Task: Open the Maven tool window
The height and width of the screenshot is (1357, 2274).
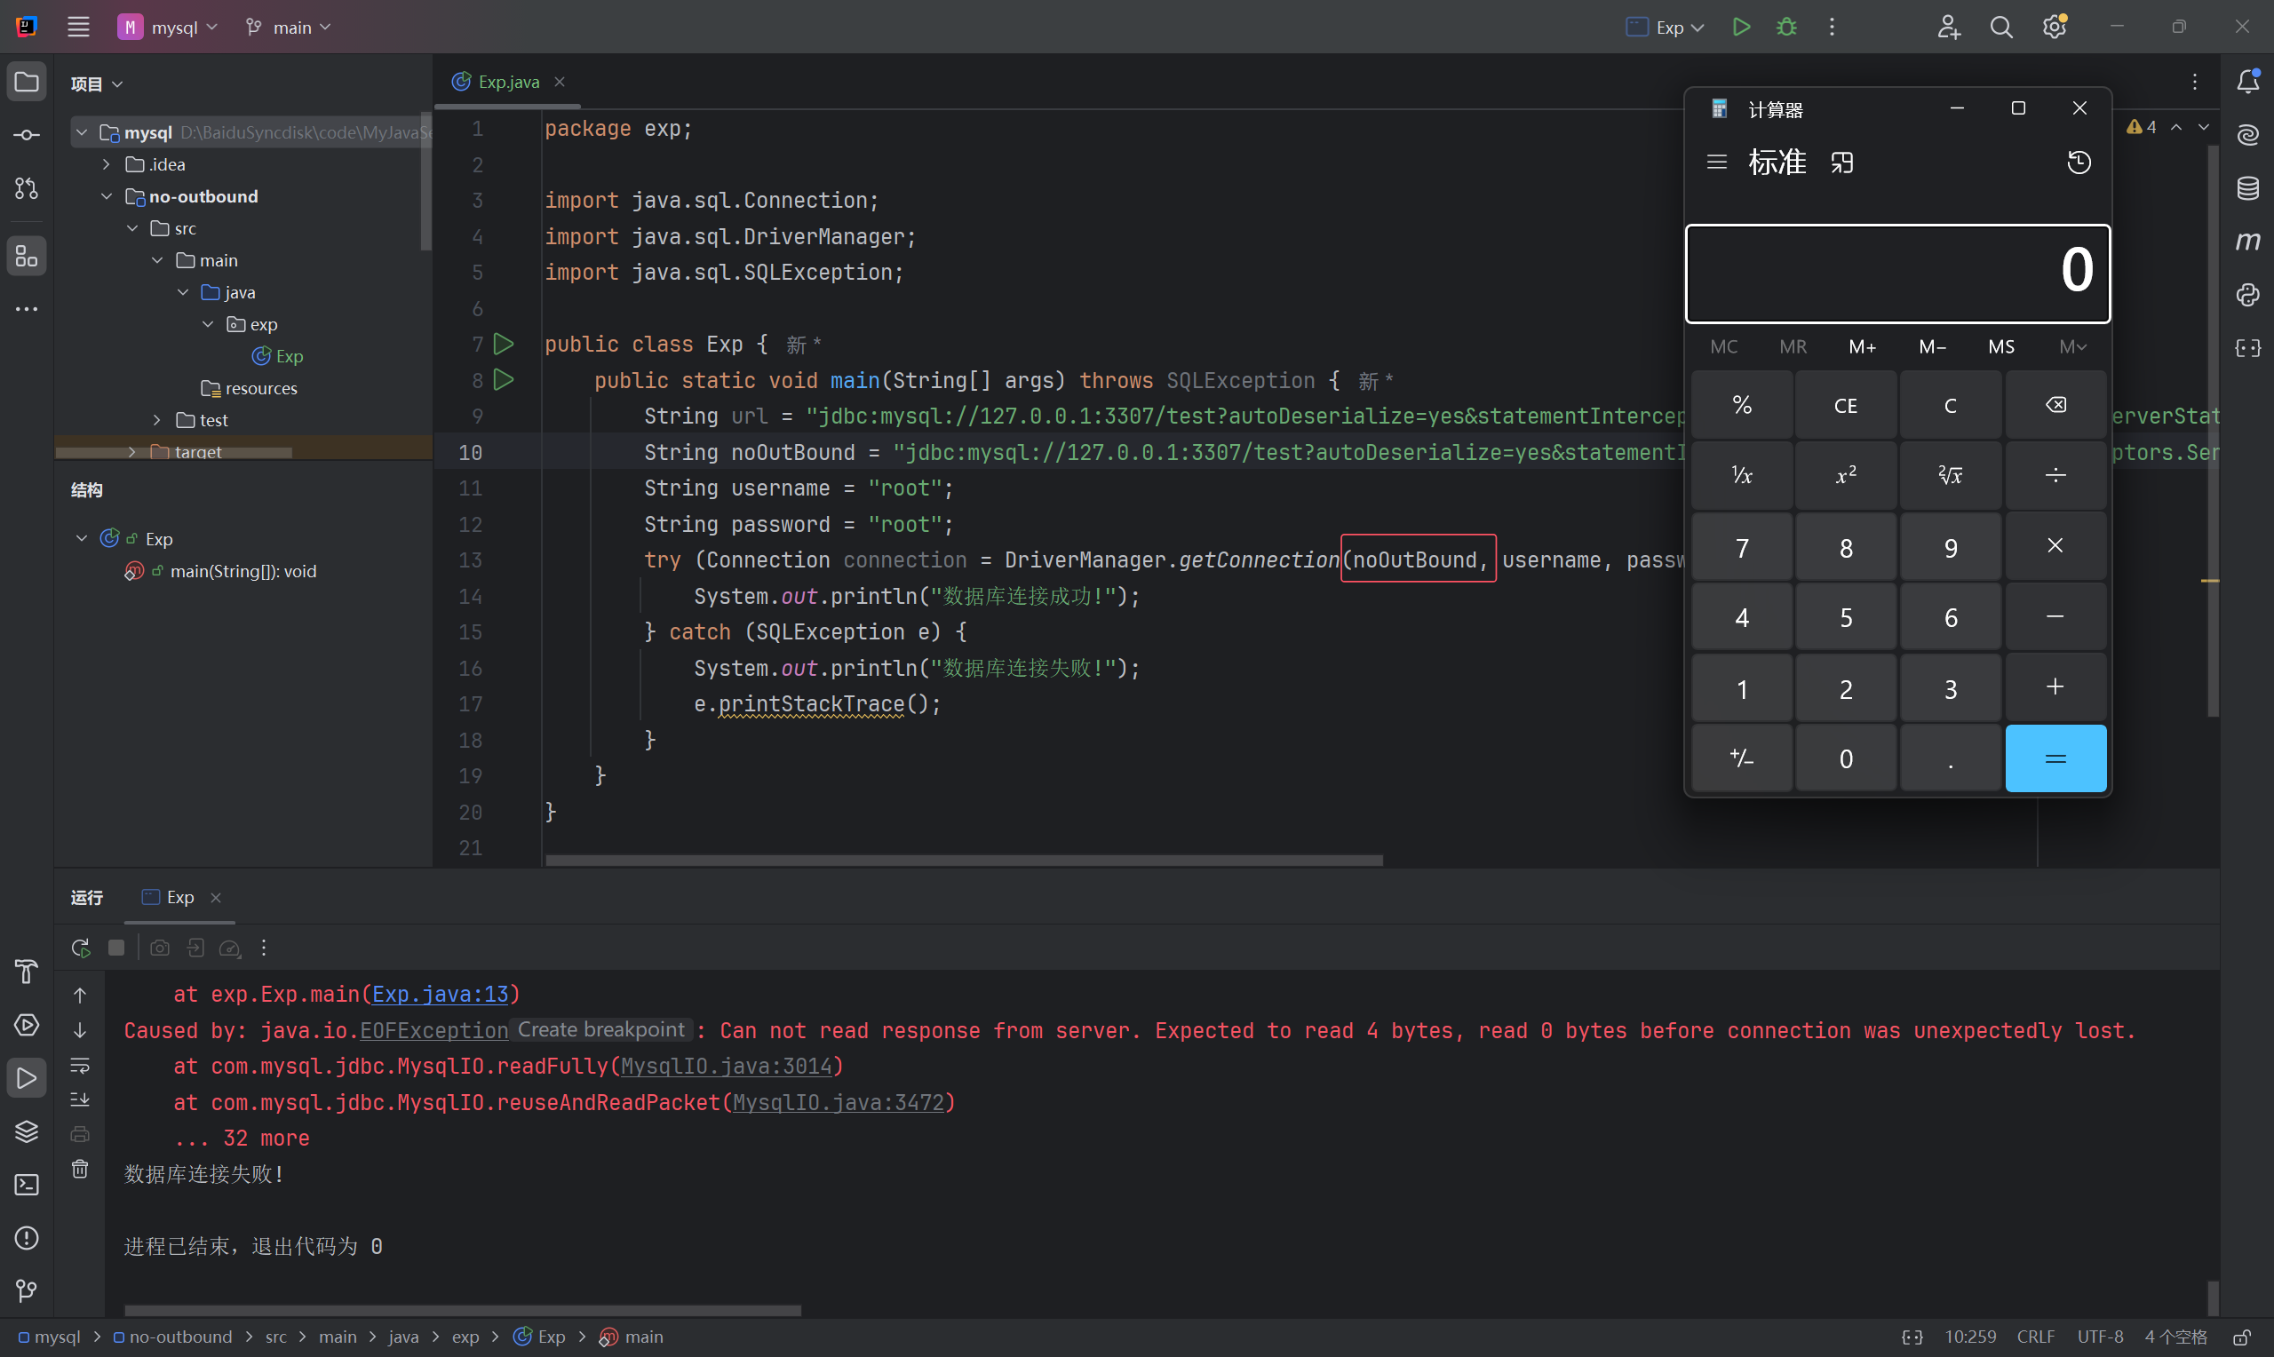Action: coord(2247,242)
